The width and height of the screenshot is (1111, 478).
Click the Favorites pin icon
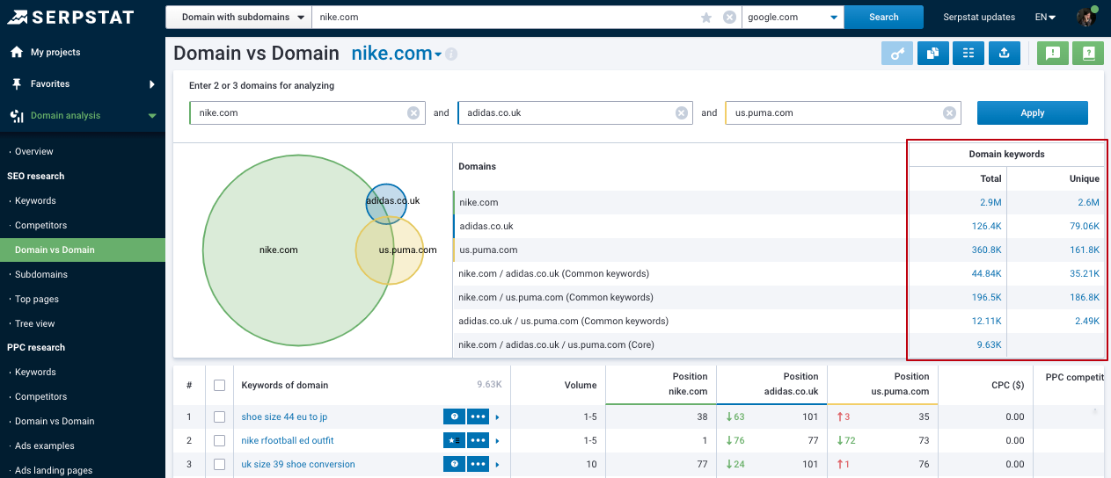pyautogui.click(x=17, y=83)
